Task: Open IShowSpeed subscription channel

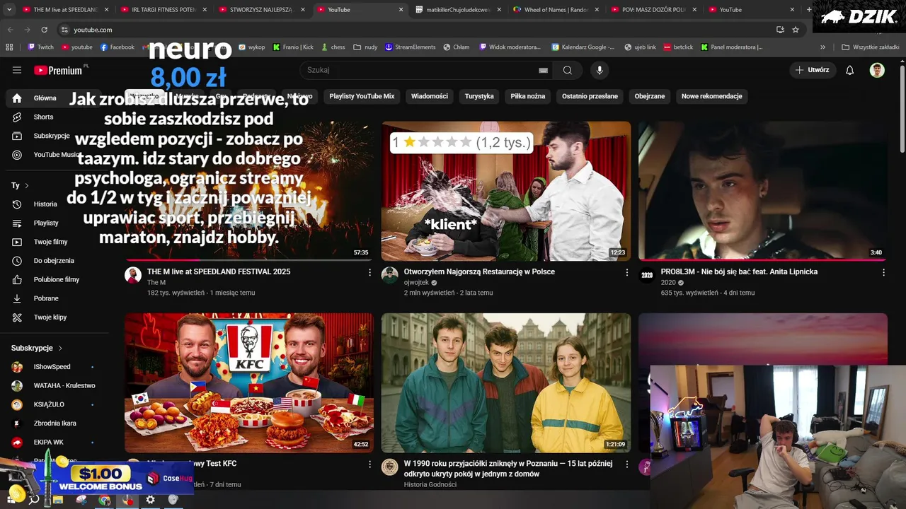Action: (53, 367)
